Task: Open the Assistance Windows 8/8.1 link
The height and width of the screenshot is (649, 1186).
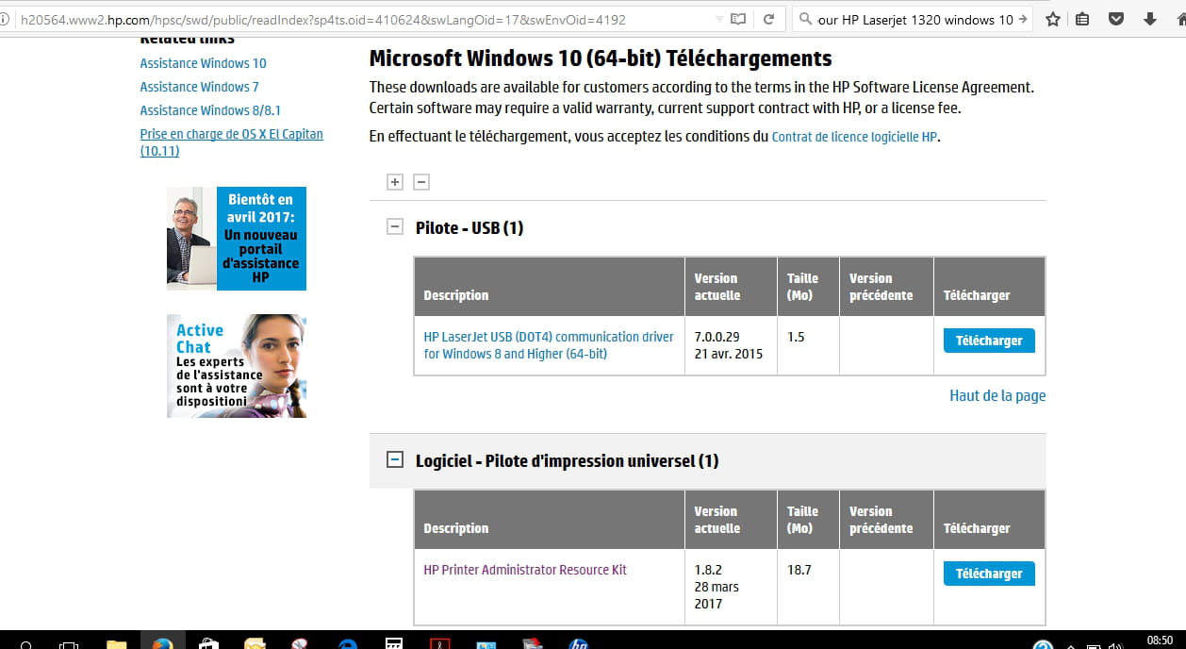Action: click(x=210, y=110)
